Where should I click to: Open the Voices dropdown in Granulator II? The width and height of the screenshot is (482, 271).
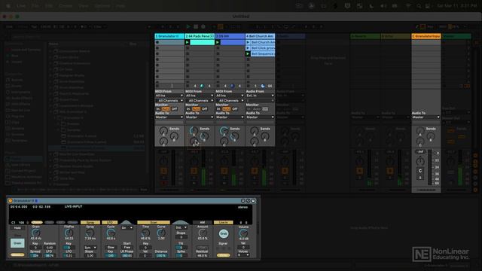pyautogui.click(x=243, y=255)
